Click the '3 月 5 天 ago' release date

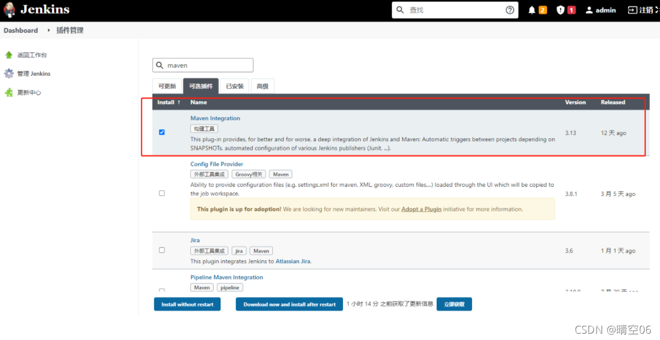click(618, 194)
